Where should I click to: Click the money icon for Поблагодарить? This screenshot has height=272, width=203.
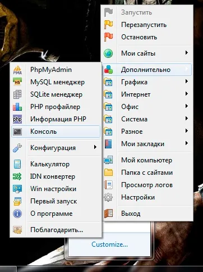17,230
